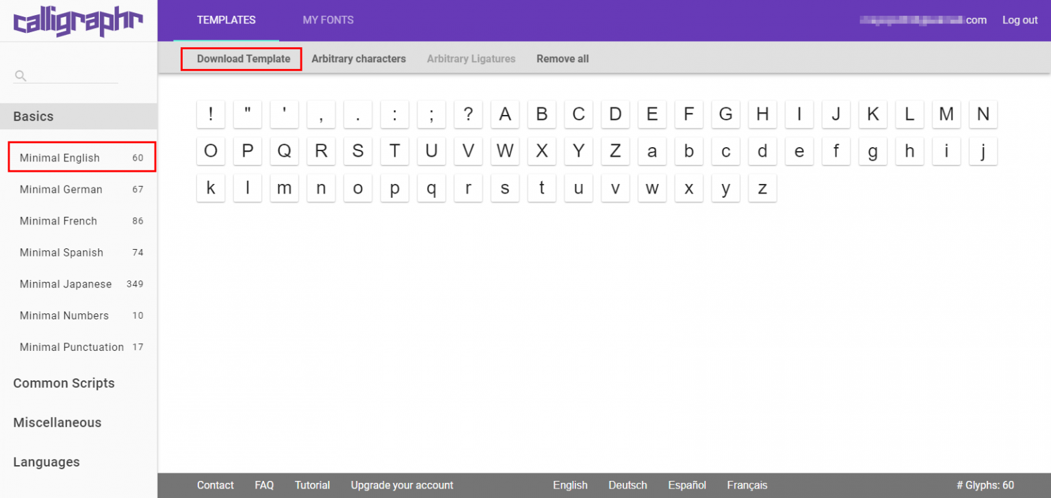Expand the Common Scripts section
Viewport: 1051px width, 498px height.
pos(64,383)
